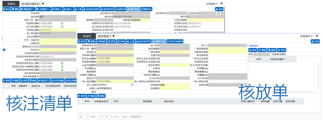Close the 进口核注清单录入 tab

point(43,4)
